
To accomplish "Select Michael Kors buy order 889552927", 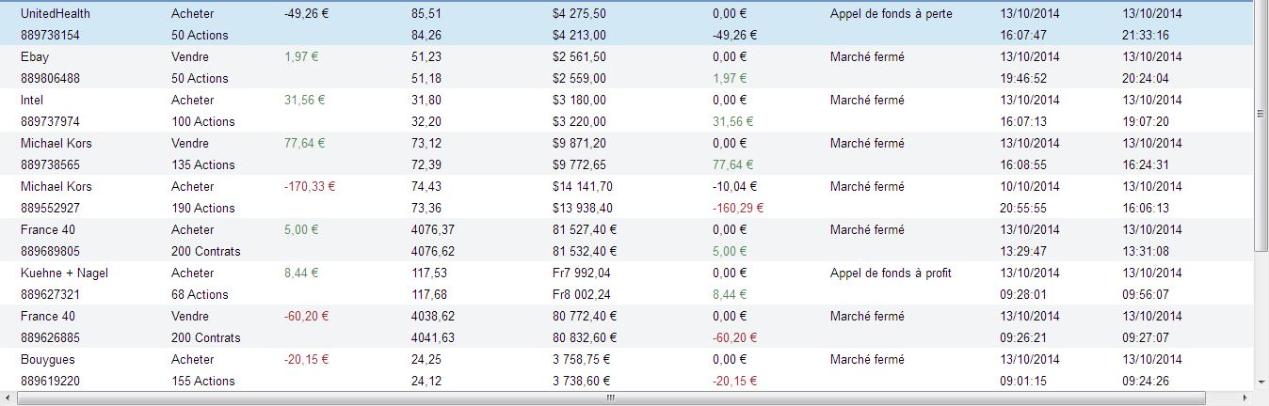I will pos(50,208).
